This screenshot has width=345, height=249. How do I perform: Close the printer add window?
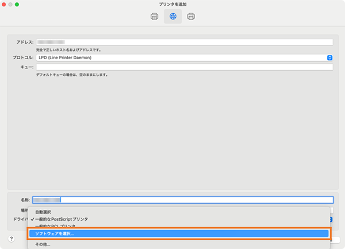pos(4,5)
